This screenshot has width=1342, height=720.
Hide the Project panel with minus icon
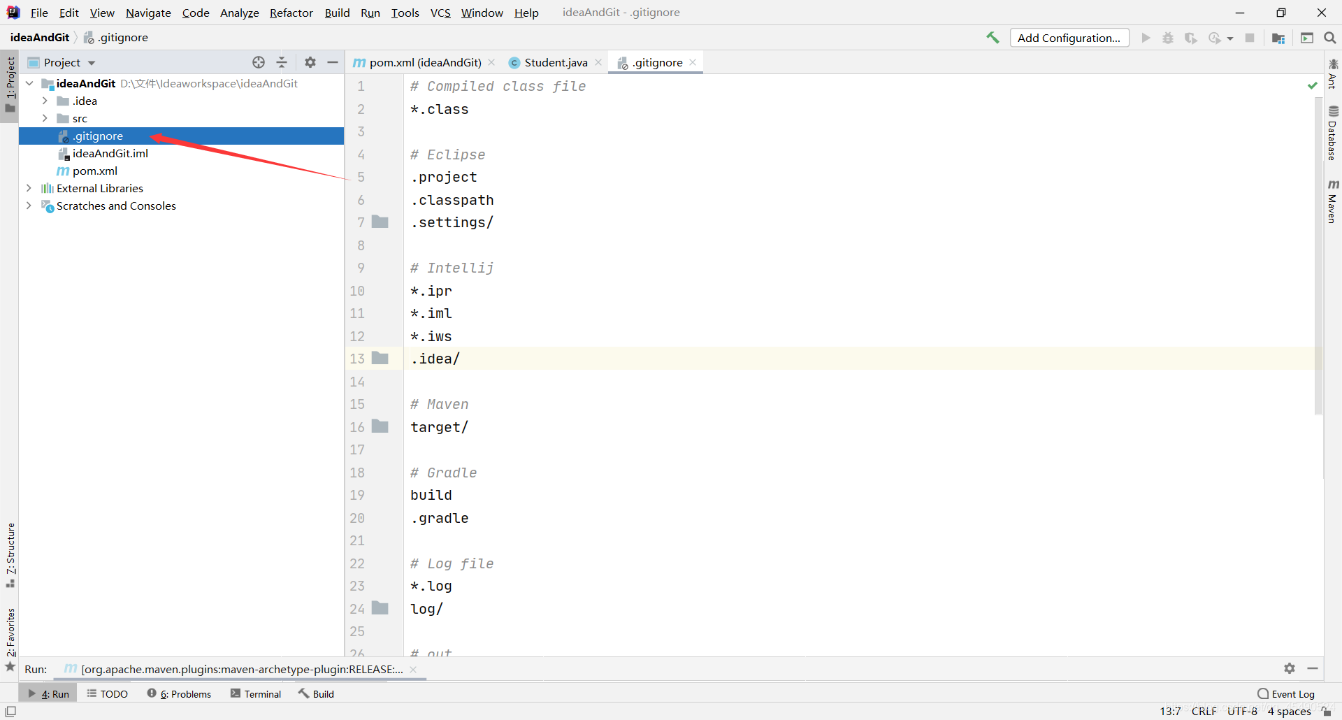point(333,62)
